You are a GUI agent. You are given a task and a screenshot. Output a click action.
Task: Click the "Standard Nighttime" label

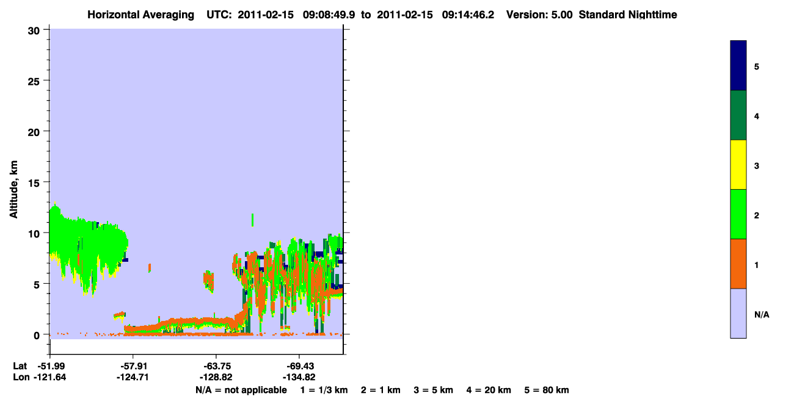pyautogui.click(x=628, y=15)
